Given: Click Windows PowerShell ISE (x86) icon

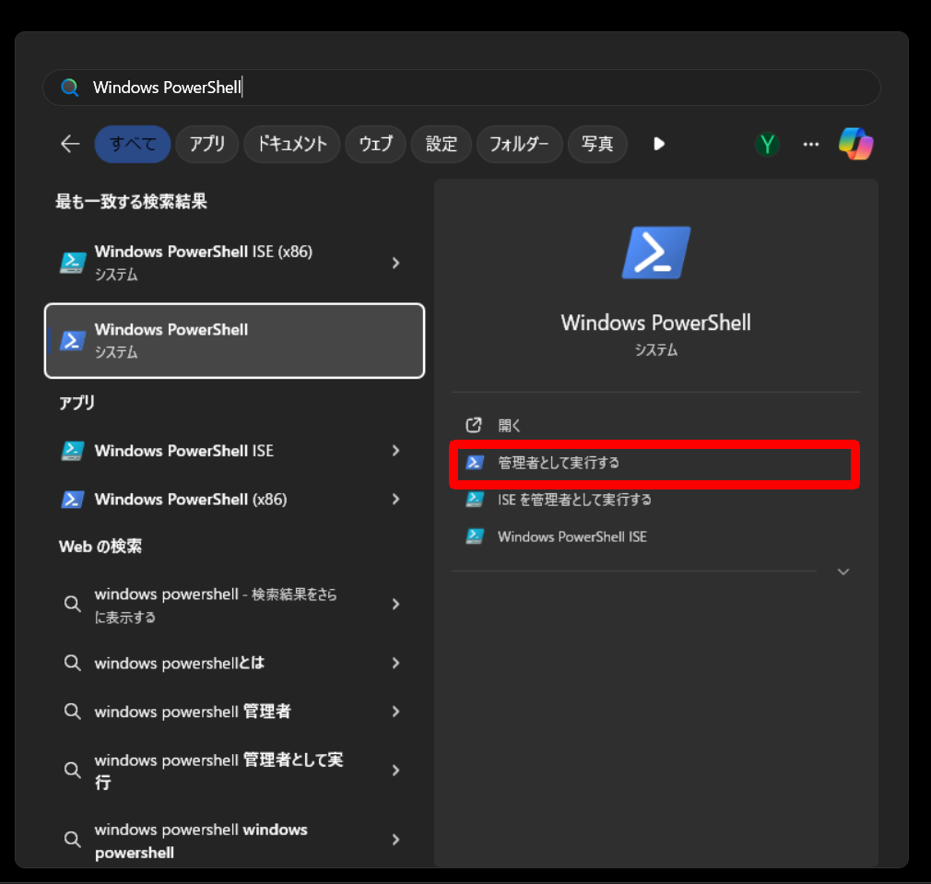Looking at the screenshot, I should tap(73, 263).
